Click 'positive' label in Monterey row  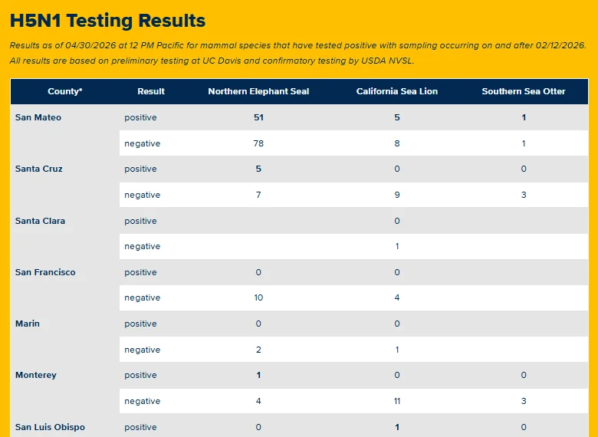(140, 375)
